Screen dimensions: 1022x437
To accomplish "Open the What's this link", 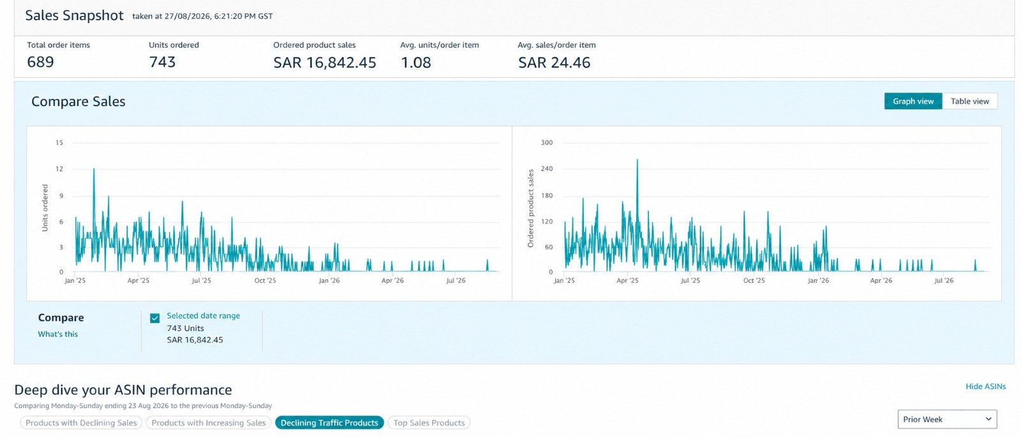I will pyautogui.click(x=57, y=334).
